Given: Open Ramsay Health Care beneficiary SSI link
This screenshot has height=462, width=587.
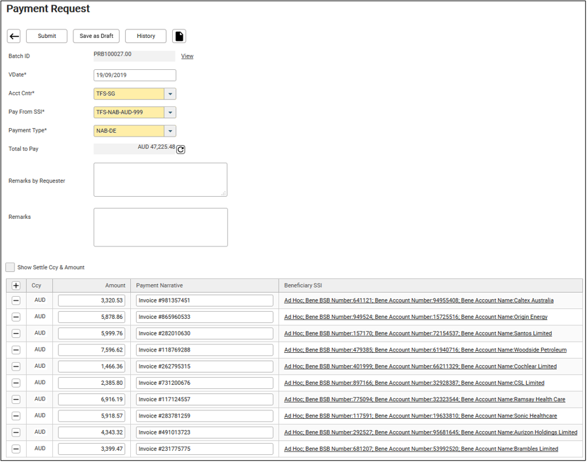Looking at the screenshot, I should coord(425,399).
